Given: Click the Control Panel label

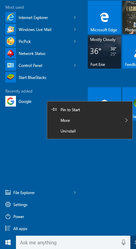Looking at the screenshot, I should 30,66.
